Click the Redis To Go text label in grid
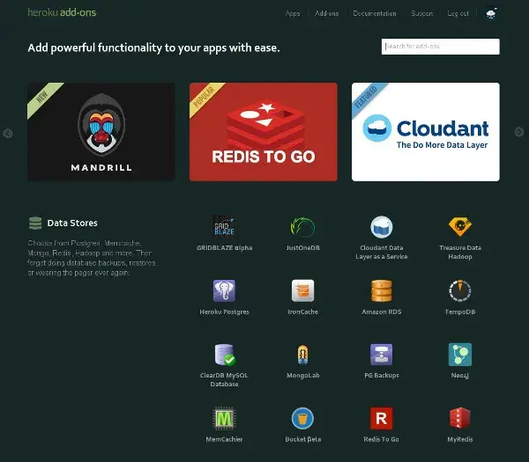 point(382,439)
